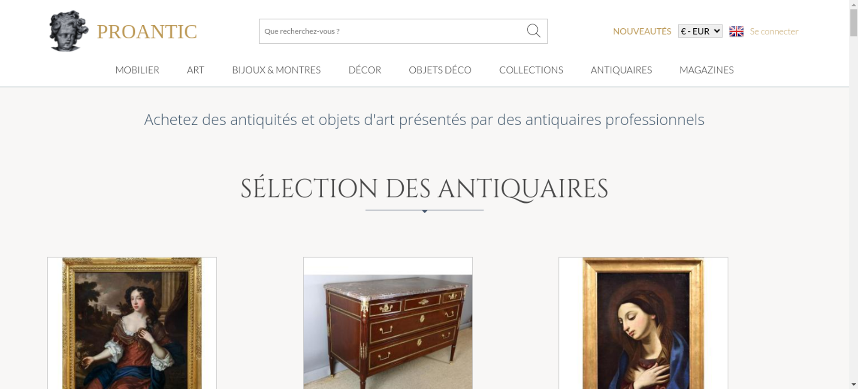This screenshot has height=389, width=858.
Task: Click the magnifying glass search icon
Action: (x=533, y=31)
